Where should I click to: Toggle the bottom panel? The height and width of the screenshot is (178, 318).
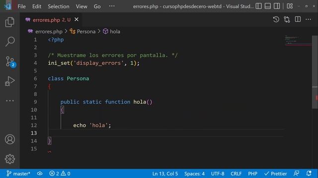coord(268,6)
